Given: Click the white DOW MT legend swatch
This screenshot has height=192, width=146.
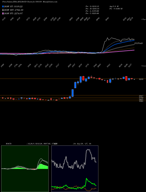Looking at the screenshot, I should [3, 10].
